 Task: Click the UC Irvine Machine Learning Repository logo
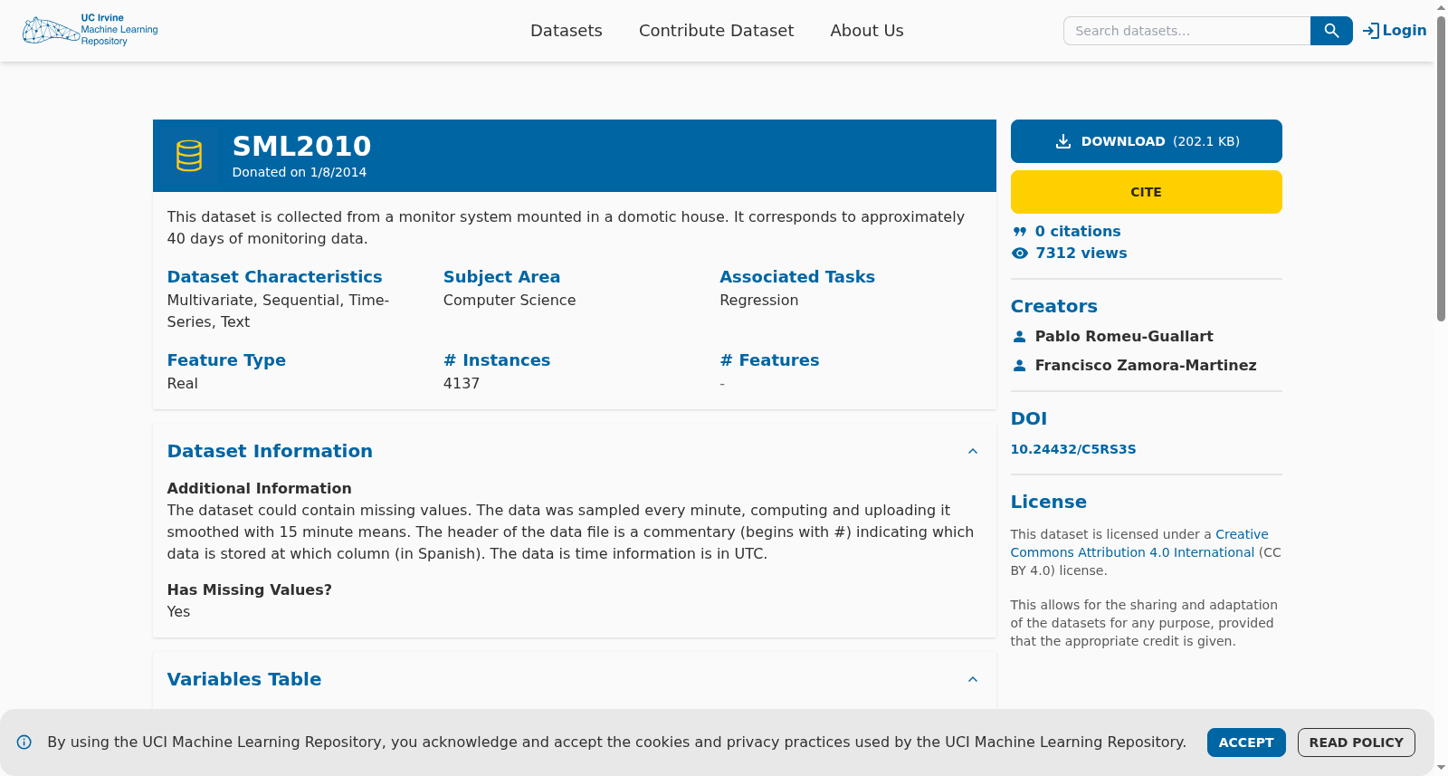tap(90, 30)
